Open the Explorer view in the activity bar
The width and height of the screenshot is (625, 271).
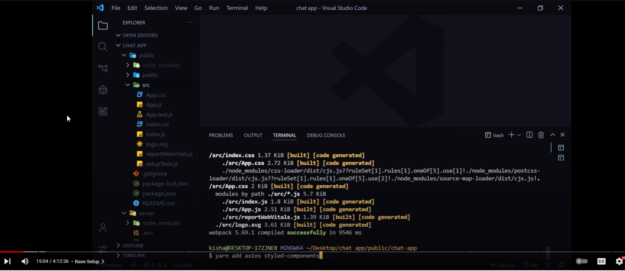click(103, 26)
